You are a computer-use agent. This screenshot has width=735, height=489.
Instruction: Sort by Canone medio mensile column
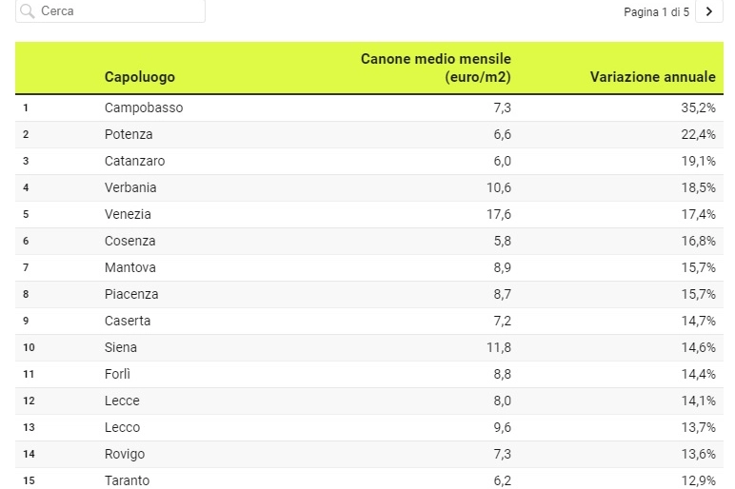click(435, 68)
